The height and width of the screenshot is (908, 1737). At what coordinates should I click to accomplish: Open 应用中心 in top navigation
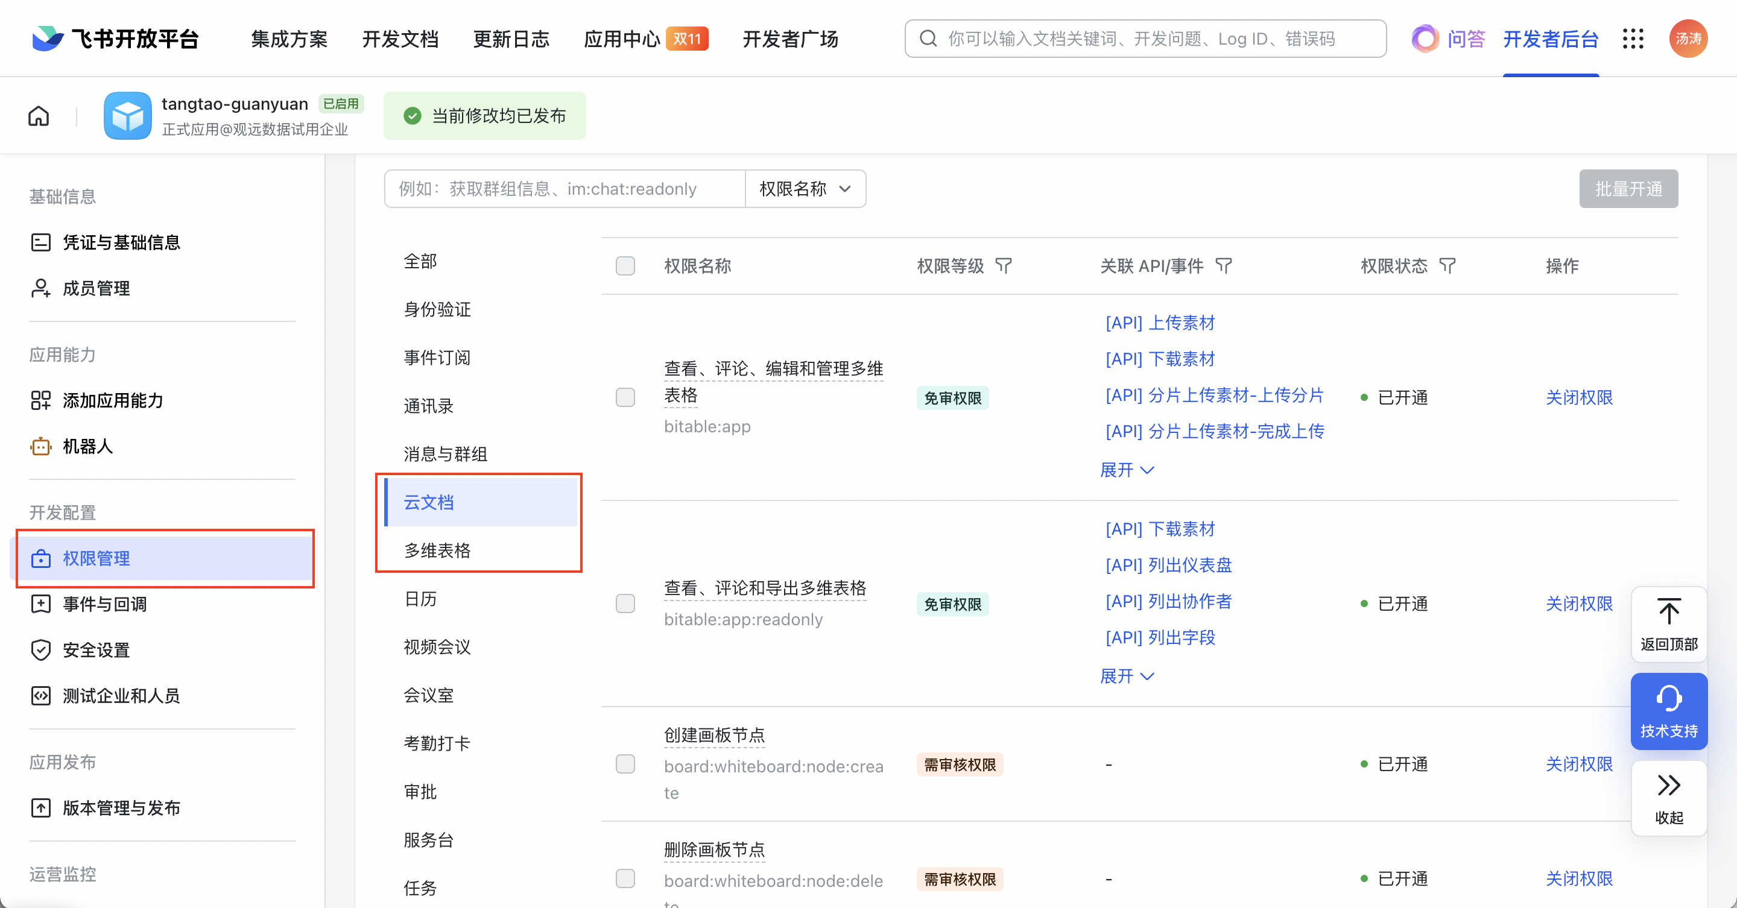click(622, 39)
